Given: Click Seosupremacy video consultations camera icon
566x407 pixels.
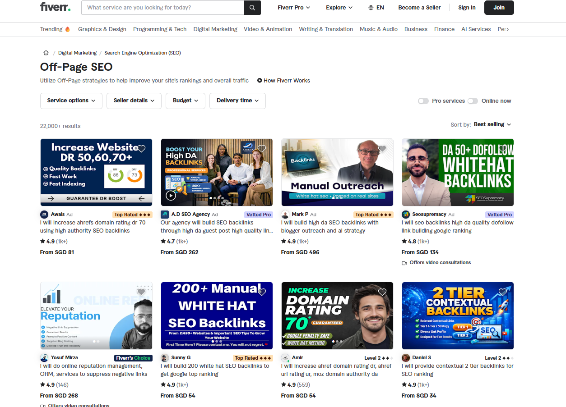Looking at the screenshot, I should point(404,263).
